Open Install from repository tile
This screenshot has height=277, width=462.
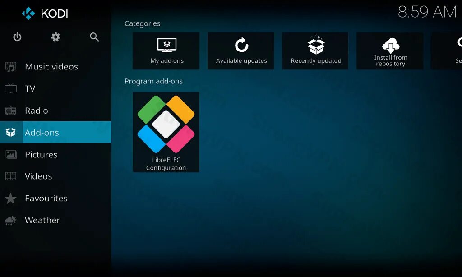[x=390, y=51]
